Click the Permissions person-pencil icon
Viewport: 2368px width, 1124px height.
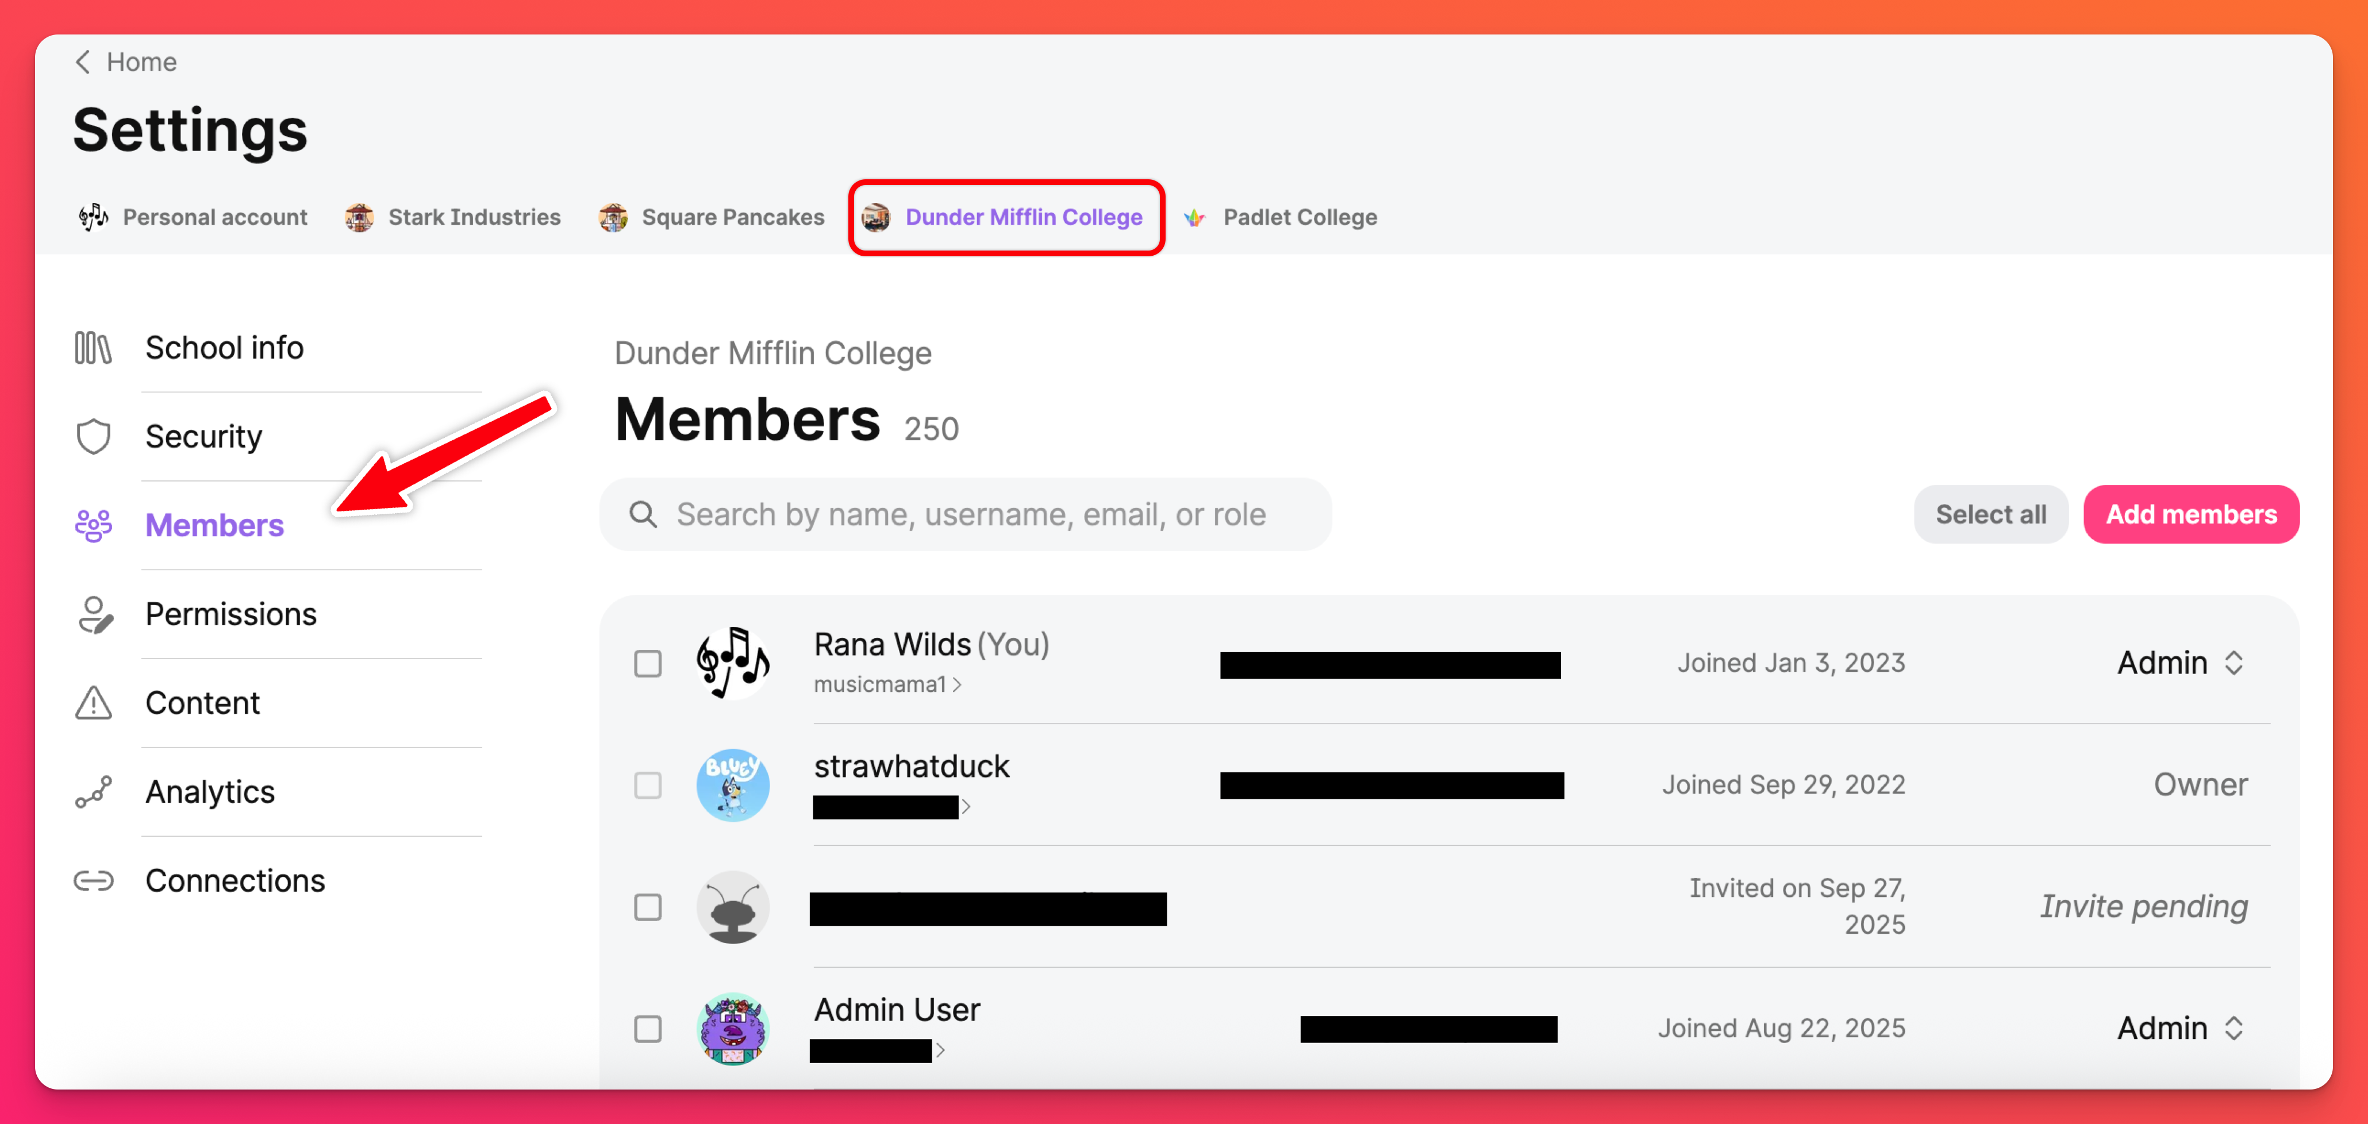click(x=94, y=615)
